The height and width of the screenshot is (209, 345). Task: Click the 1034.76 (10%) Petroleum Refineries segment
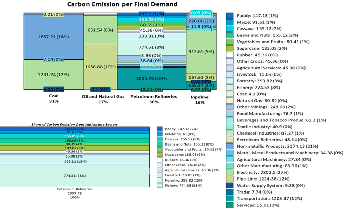[152, 78]
